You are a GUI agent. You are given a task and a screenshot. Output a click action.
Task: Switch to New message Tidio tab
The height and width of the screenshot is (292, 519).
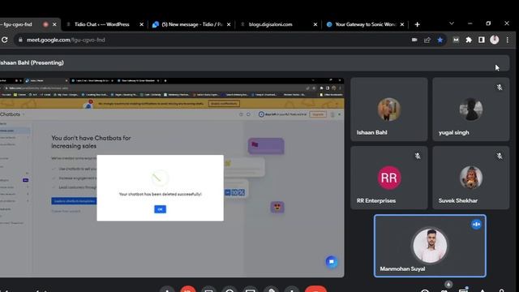192,24
